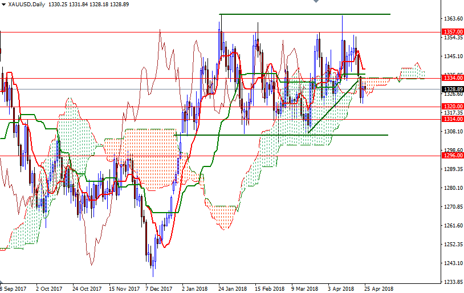The image size is (464, 293).
Task: Open the chart menu triangle beside XAUUSD,Daily
Action: pos(4,4)
